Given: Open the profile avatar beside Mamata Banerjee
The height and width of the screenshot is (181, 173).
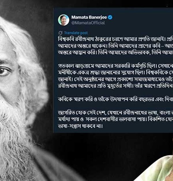Looking at the screenshot, I should (64, 20).
